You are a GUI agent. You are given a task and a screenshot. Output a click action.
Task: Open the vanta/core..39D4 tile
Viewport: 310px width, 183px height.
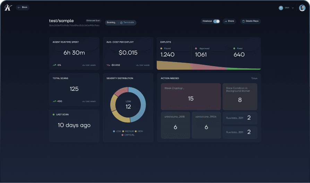(206, 125)
